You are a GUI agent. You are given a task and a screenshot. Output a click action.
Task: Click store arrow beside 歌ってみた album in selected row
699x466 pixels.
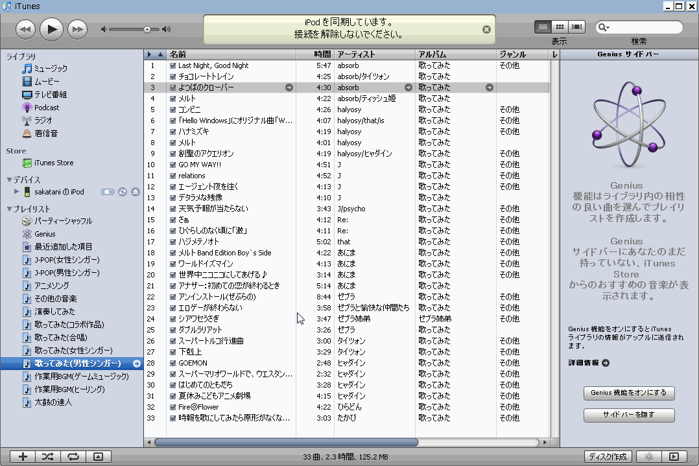point(490,87)
